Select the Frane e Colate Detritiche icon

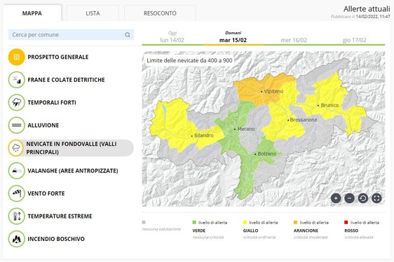click(17, 80)
